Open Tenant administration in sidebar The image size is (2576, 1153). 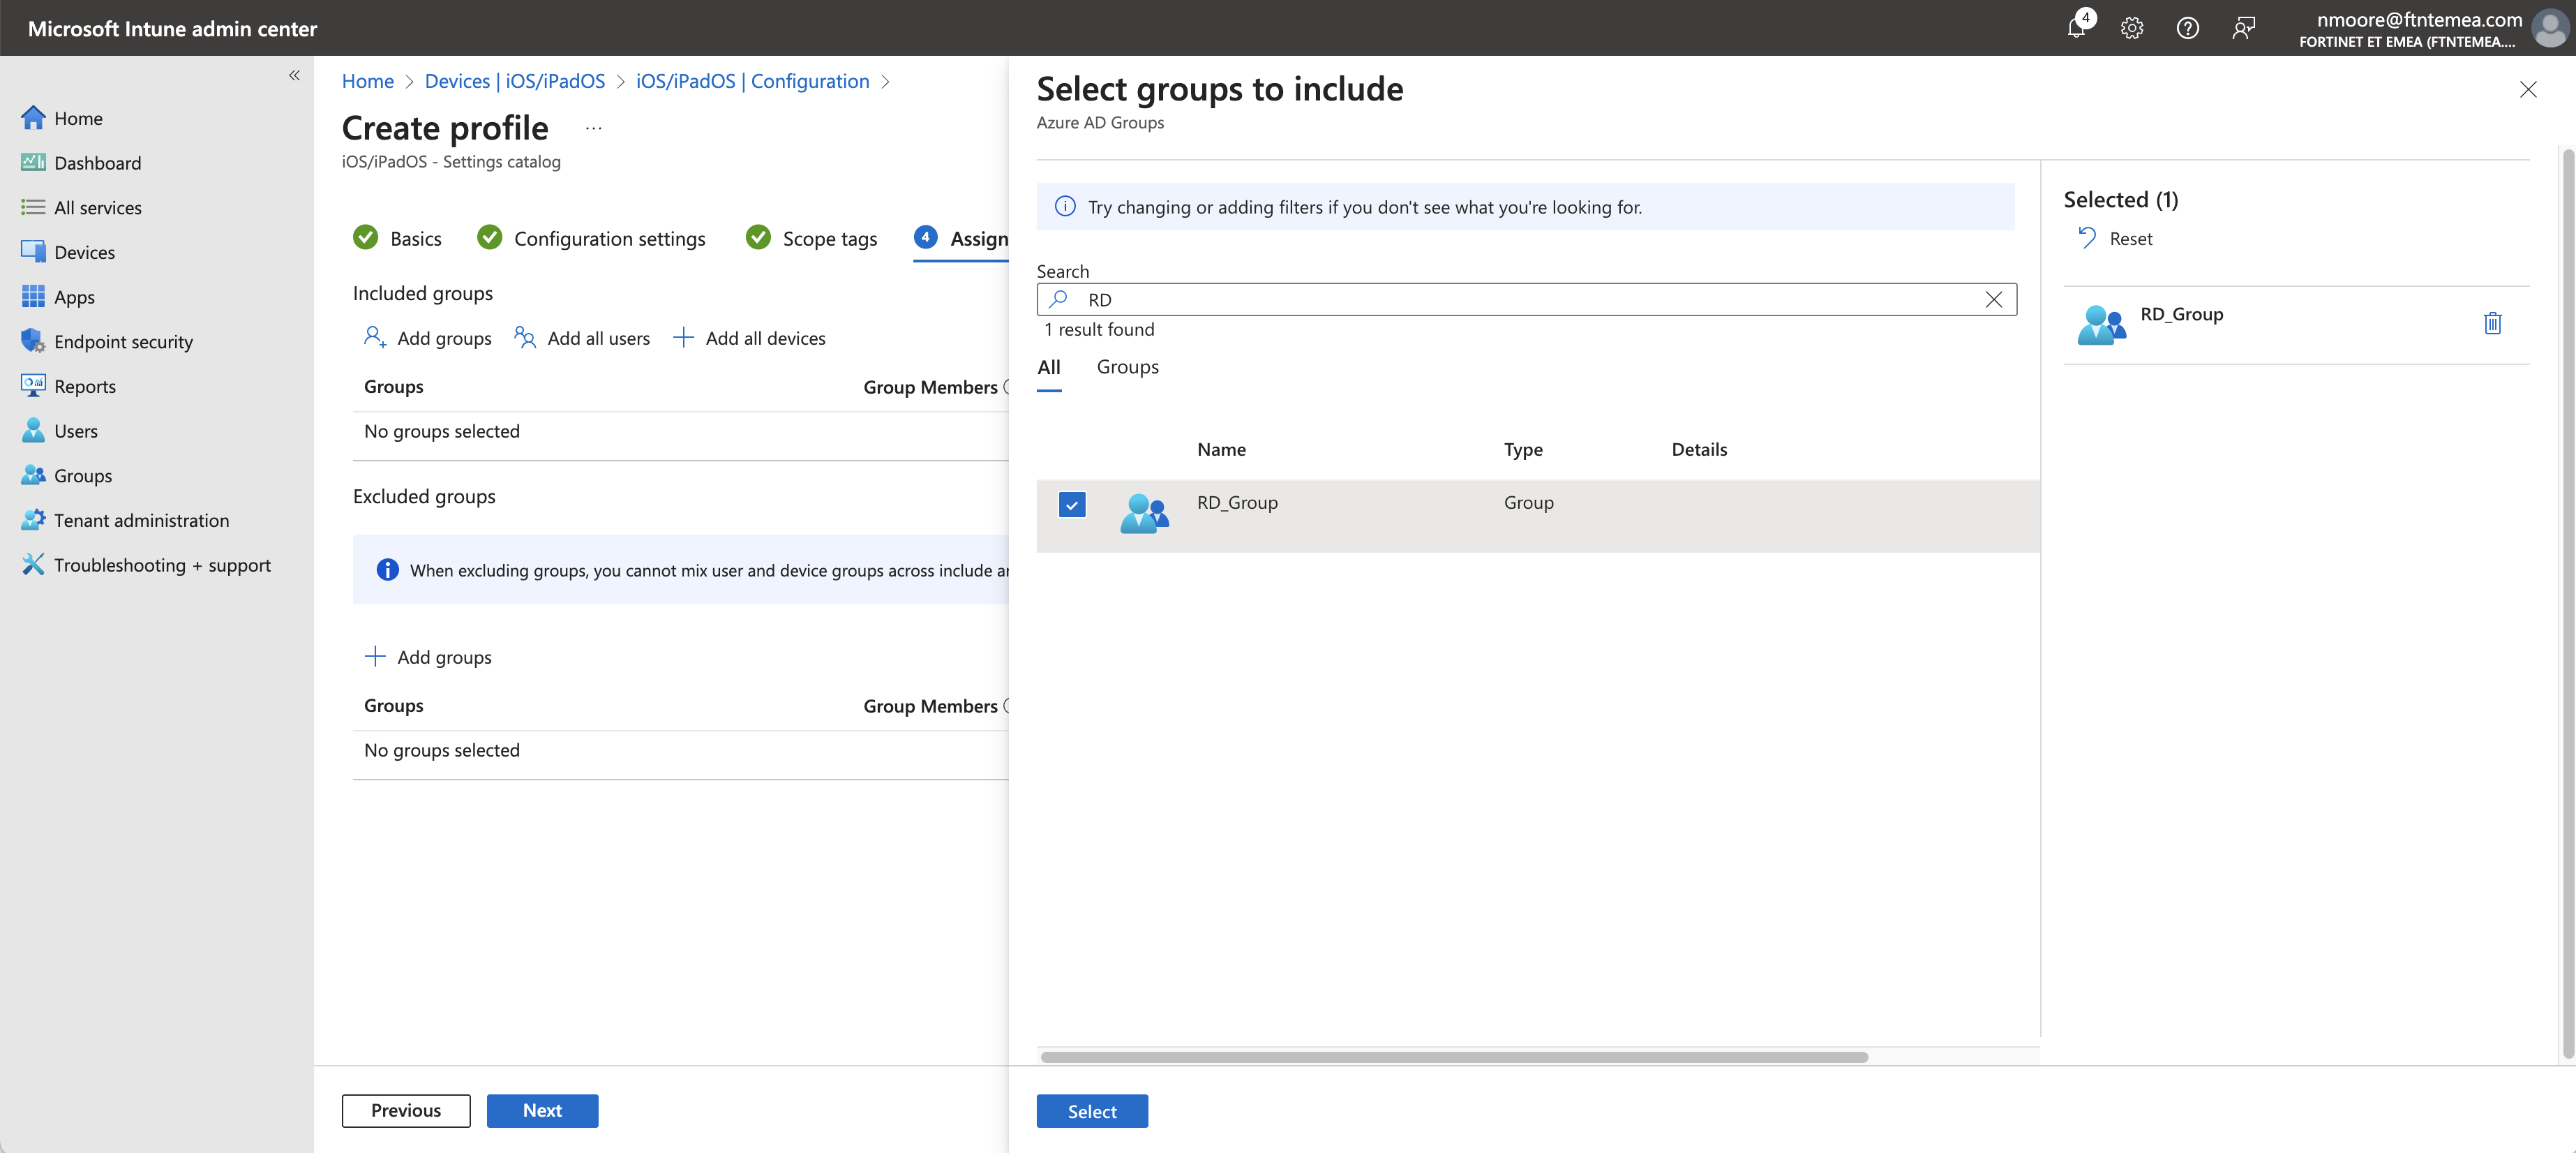[141, 520]
